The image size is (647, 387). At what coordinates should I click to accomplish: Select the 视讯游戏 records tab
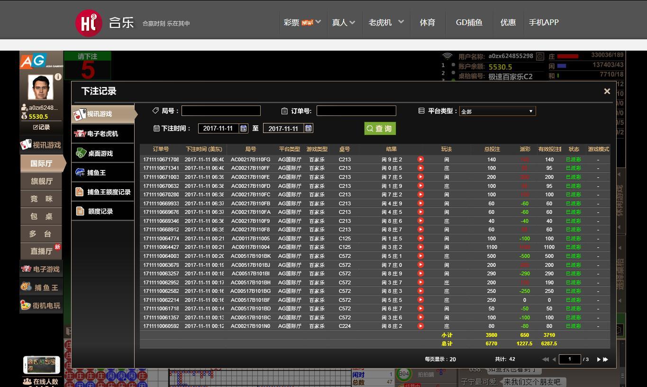coord(103,114)
